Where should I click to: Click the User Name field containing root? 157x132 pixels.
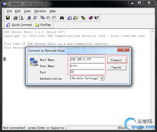pyautogui.click(x=87, y=66)
